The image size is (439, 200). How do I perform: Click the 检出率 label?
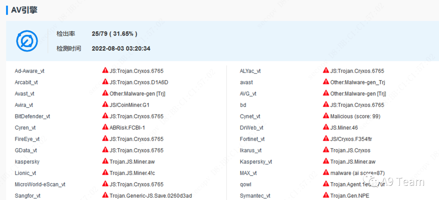(66, 34)
